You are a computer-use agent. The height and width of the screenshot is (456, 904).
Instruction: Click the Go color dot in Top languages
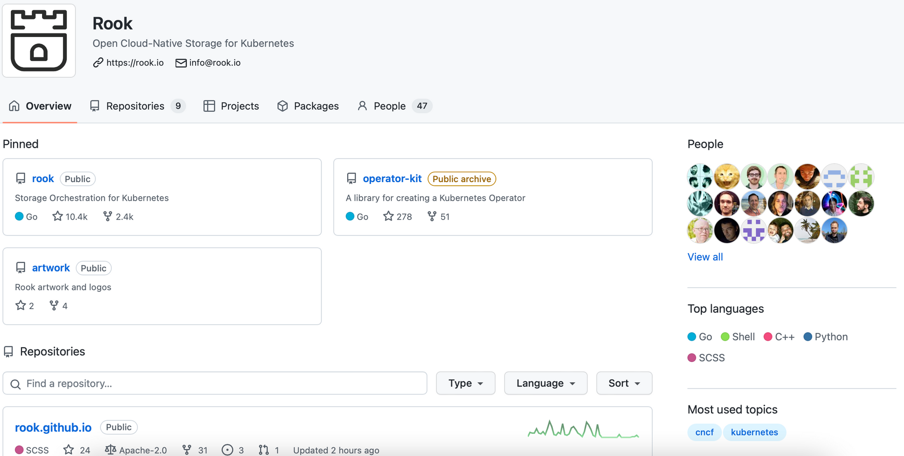pyautogui.click(x=692, y=337)
